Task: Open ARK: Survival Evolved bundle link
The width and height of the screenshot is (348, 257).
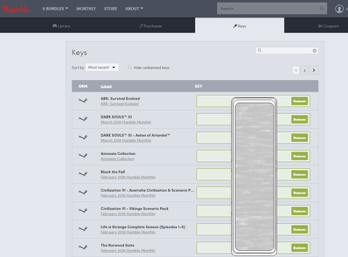Action: pos(120,103)
